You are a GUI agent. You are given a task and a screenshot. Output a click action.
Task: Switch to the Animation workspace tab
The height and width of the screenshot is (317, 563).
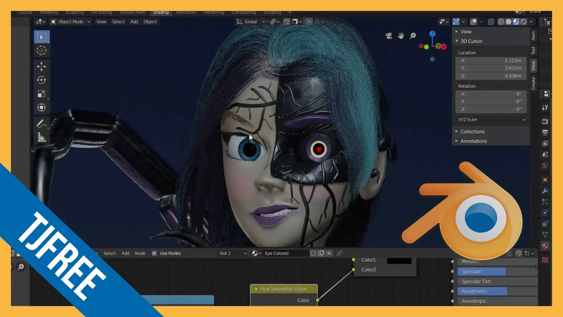click(x=186, y=12)
